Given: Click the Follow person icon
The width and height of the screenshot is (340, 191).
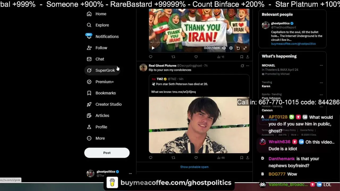Looking at the screenshot, I should [x=89, y=48].
